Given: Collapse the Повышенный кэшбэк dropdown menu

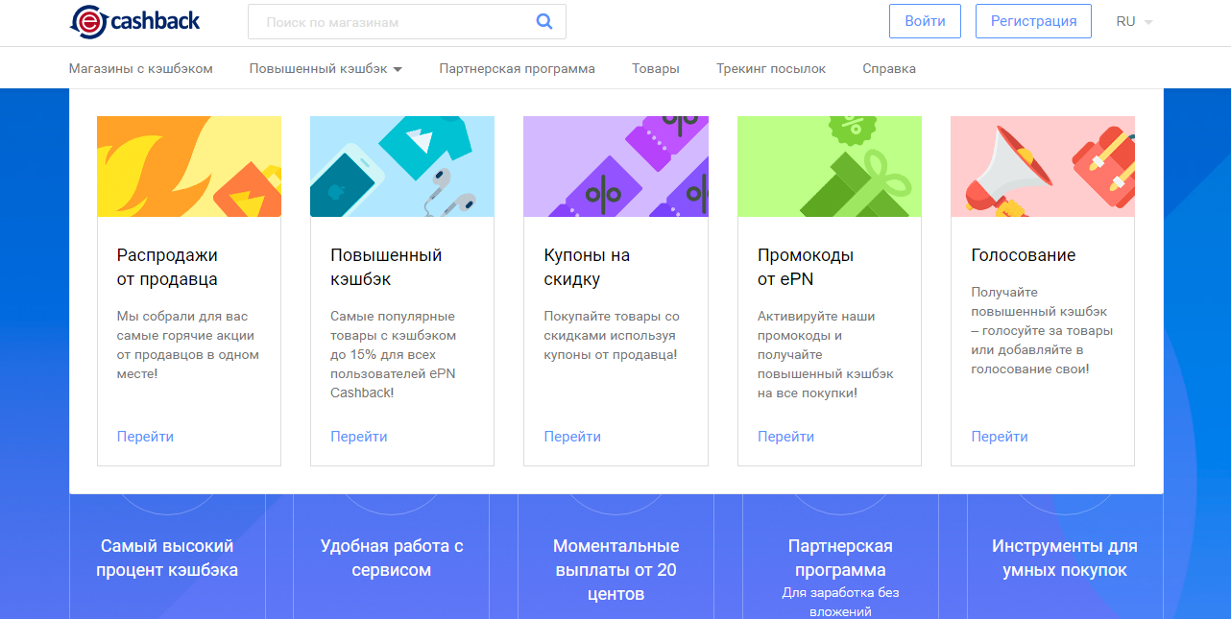Looking at the screenshot, I should (325, 69).
